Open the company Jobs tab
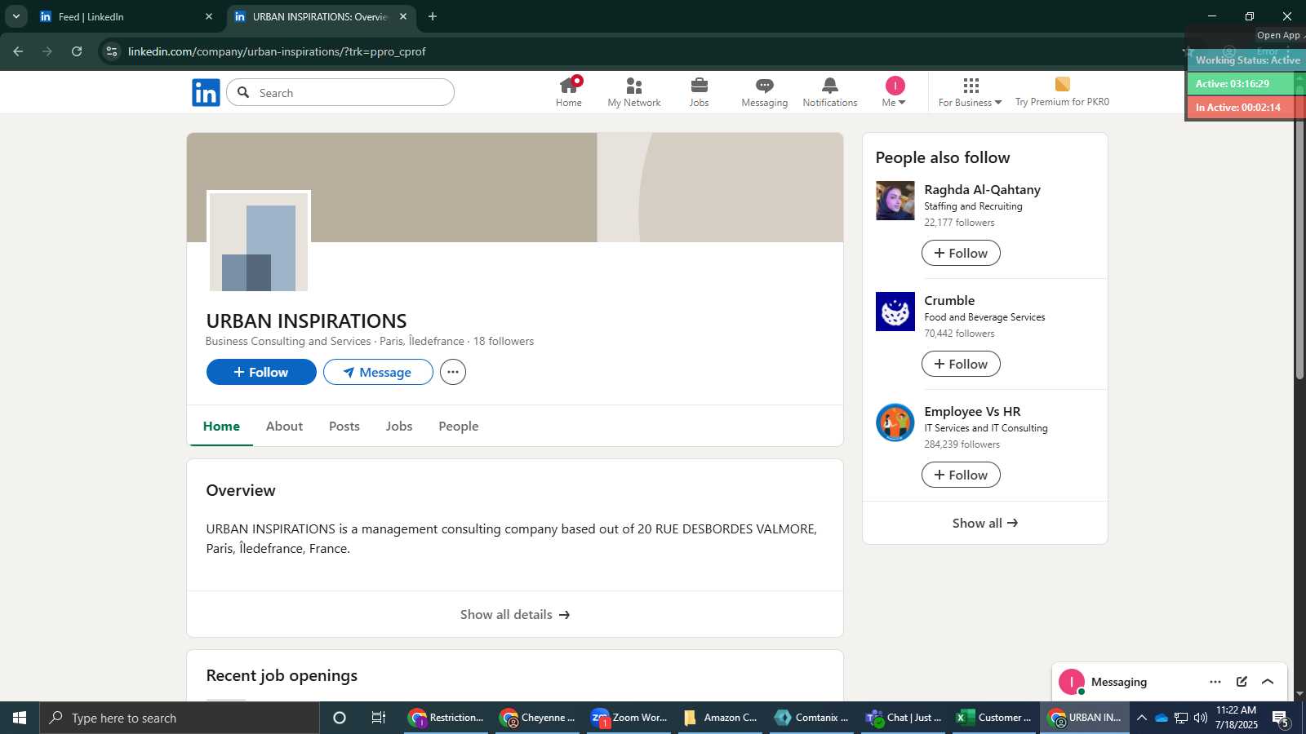The width and height of the screenshot is (1306, 734). (399, 426)
